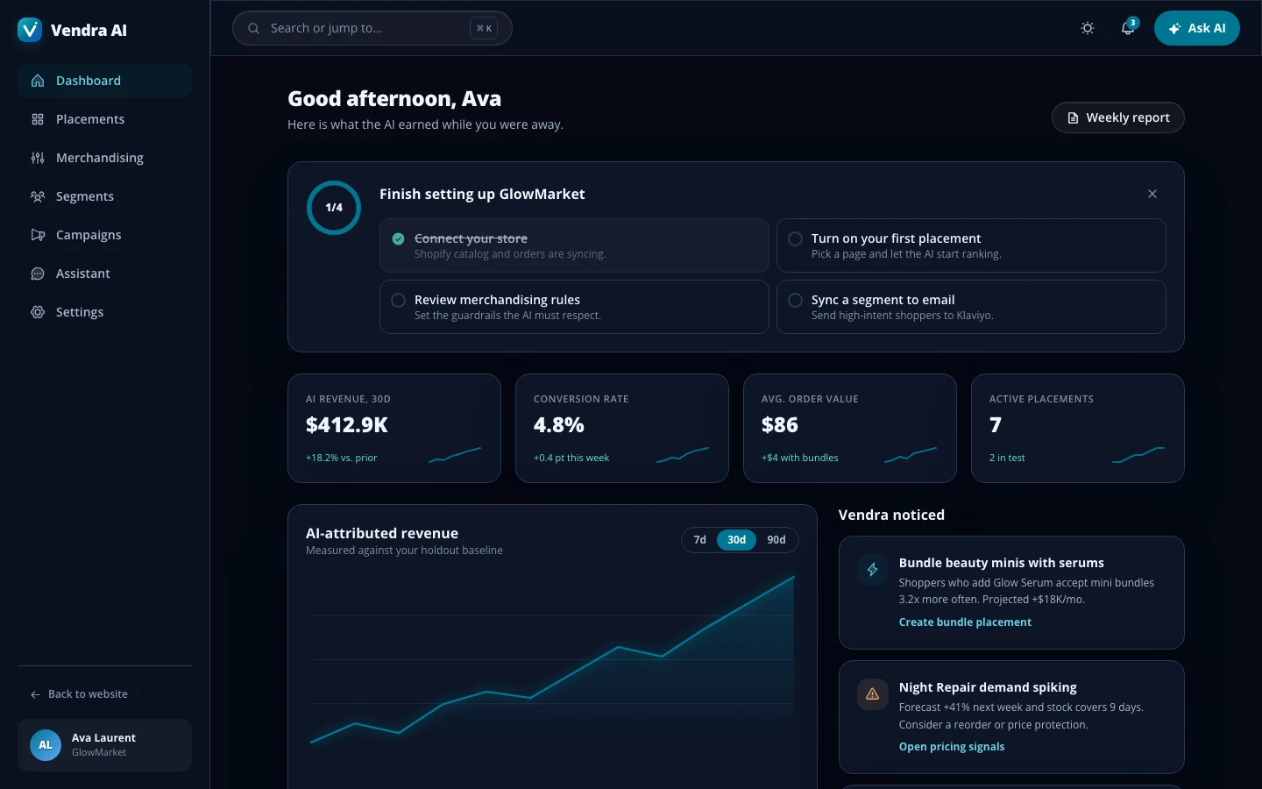Click the Ask AI sparkle icon
1262x789 pixels.
click(x=1174, y=28)
